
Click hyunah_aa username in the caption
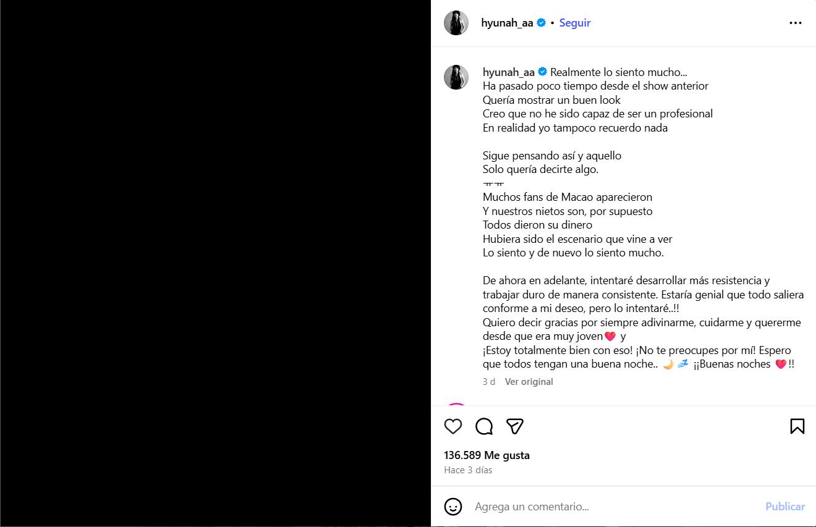click(x=508, y=72)
